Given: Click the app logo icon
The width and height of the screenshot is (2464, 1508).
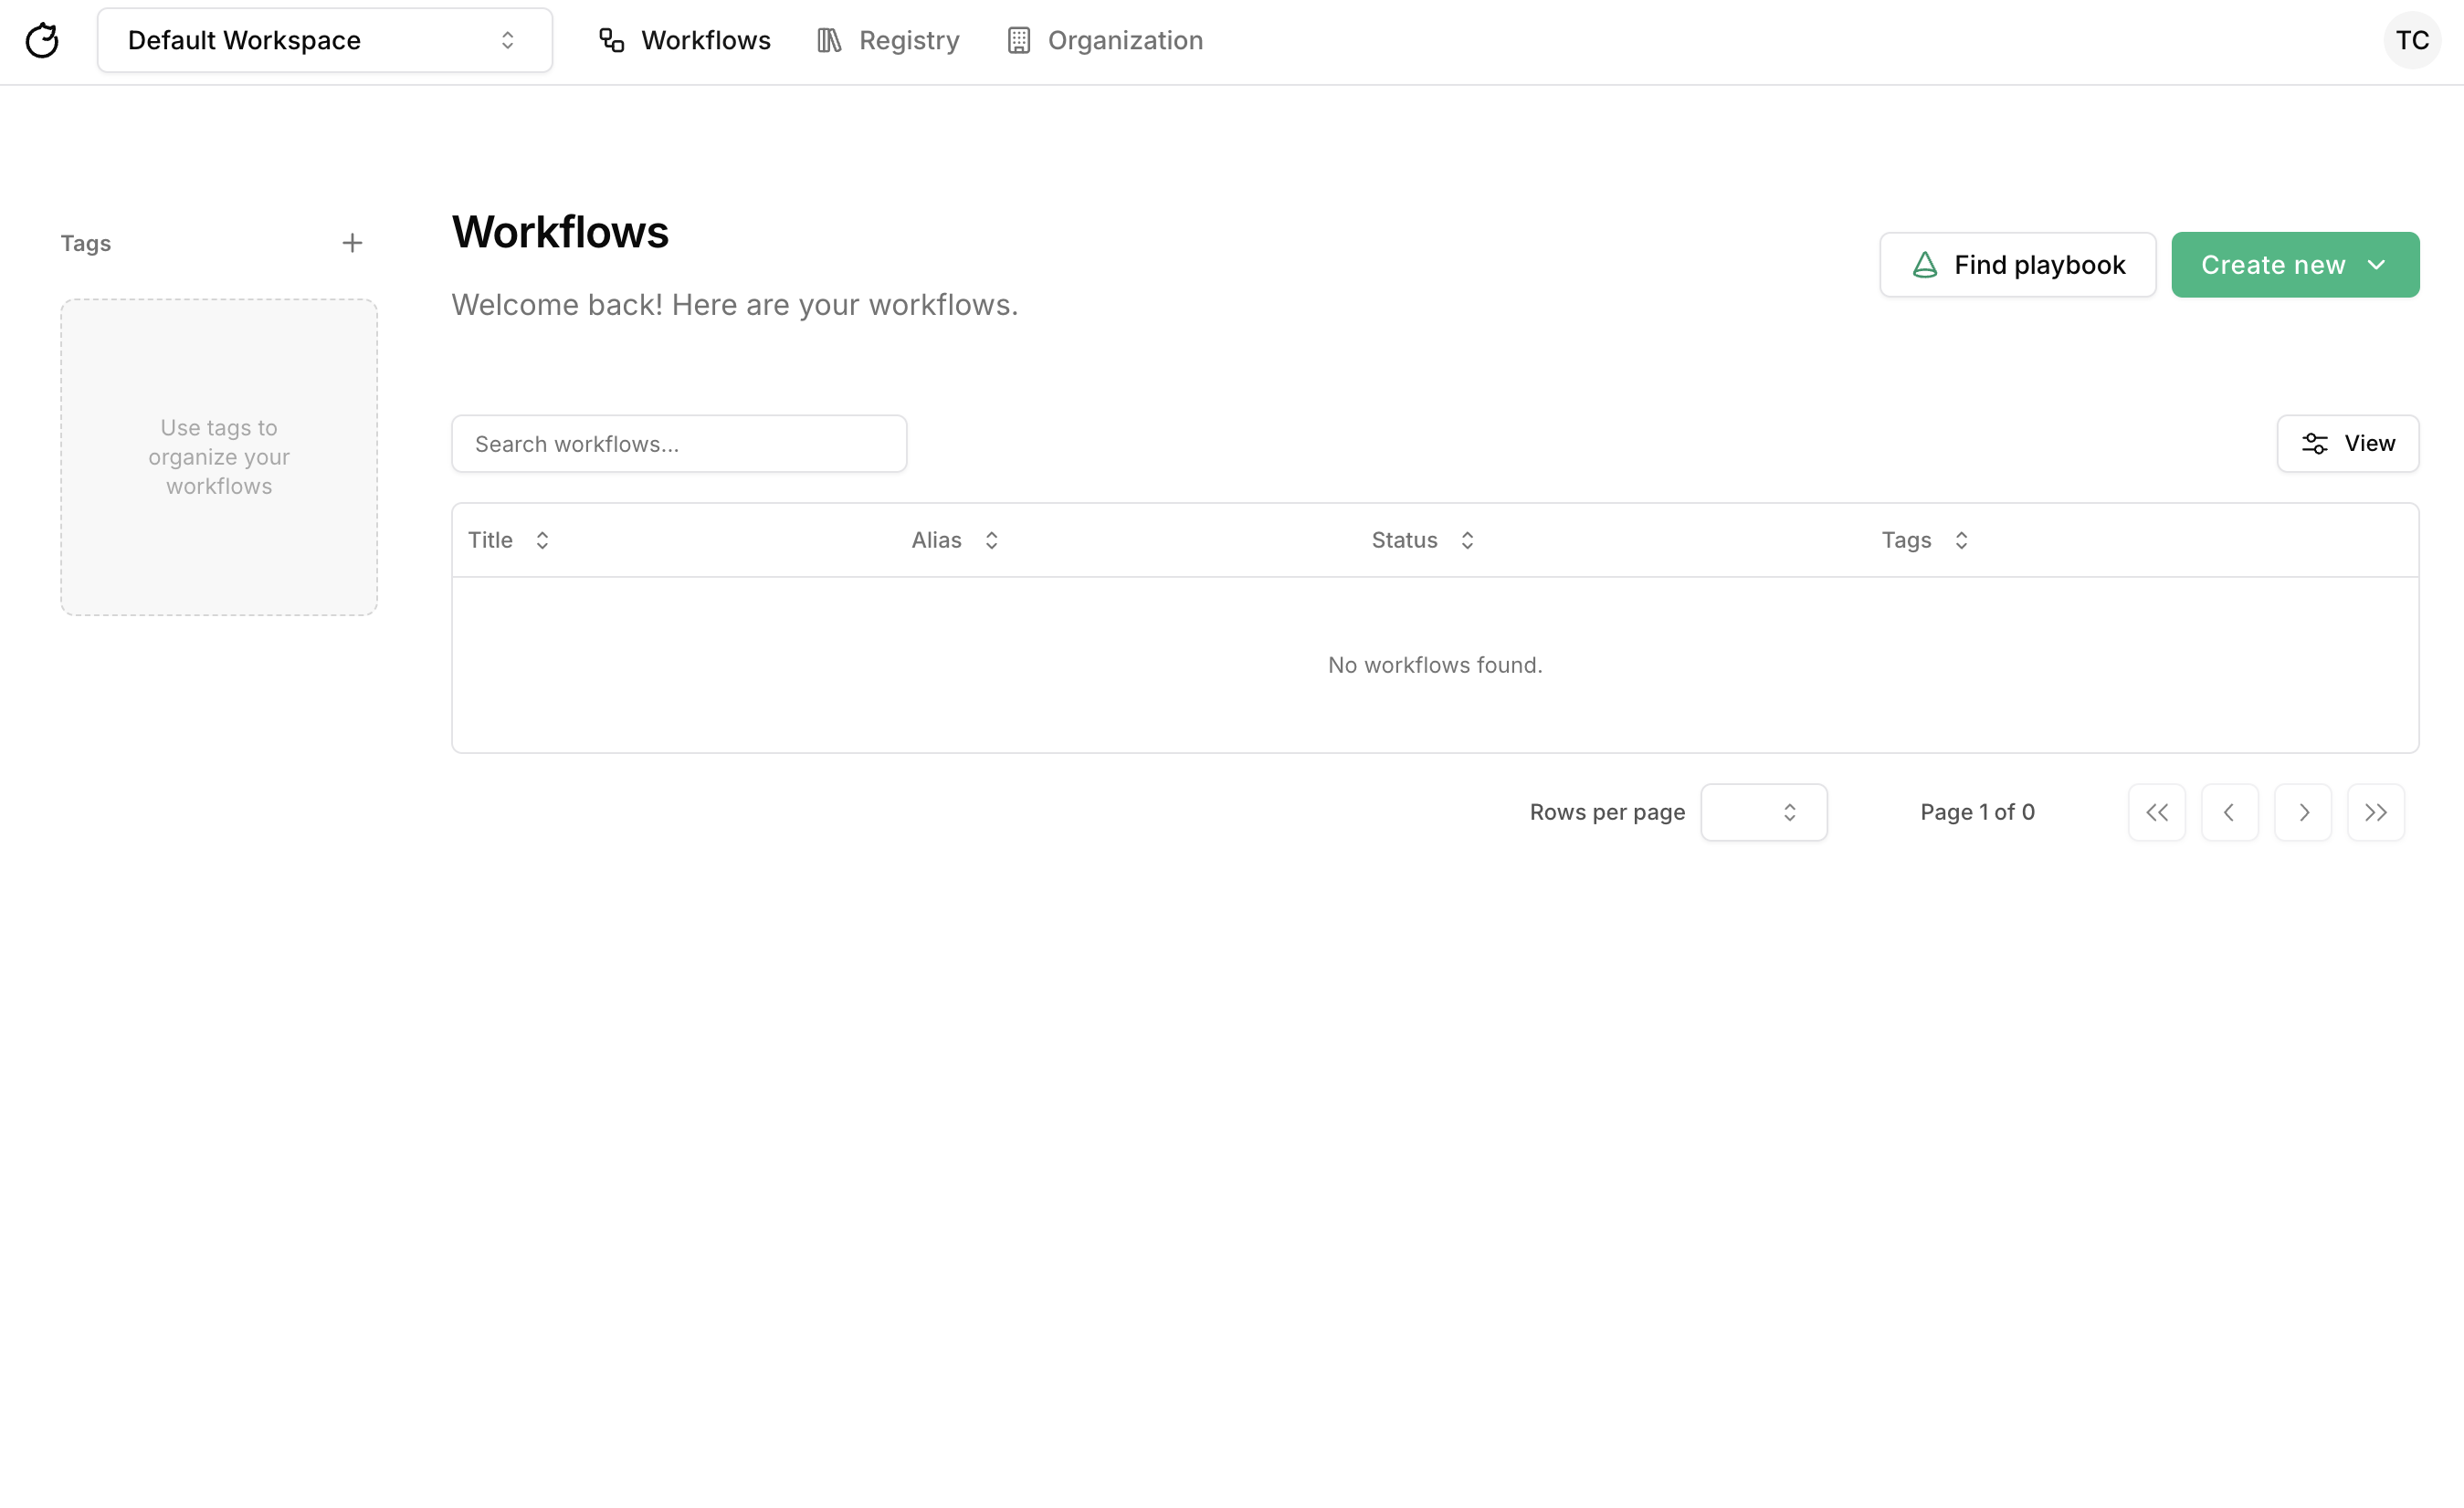Looking at the screenshot, I should pos(42,41).
